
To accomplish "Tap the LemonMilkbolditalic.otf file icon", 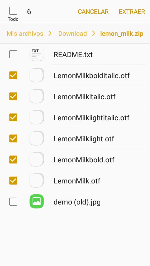I will tap(37, 75).
